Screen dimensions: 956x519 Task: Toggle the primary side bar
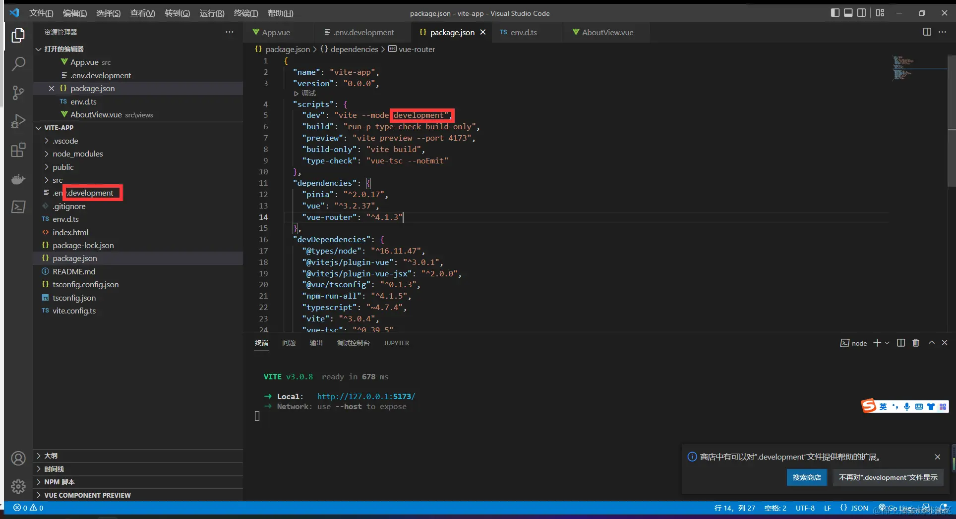click(x=836, y=13)
